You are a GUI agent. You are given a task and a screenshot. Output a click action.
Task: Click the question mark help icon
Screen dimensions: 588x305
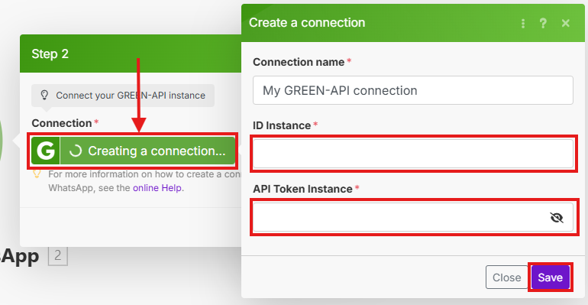tap(543, 23)
